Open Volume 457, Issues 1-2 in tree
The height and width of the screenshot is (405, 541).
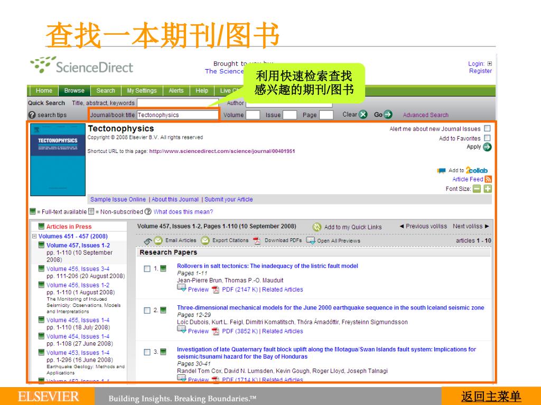pyautogui.click(x=78, y=245)
